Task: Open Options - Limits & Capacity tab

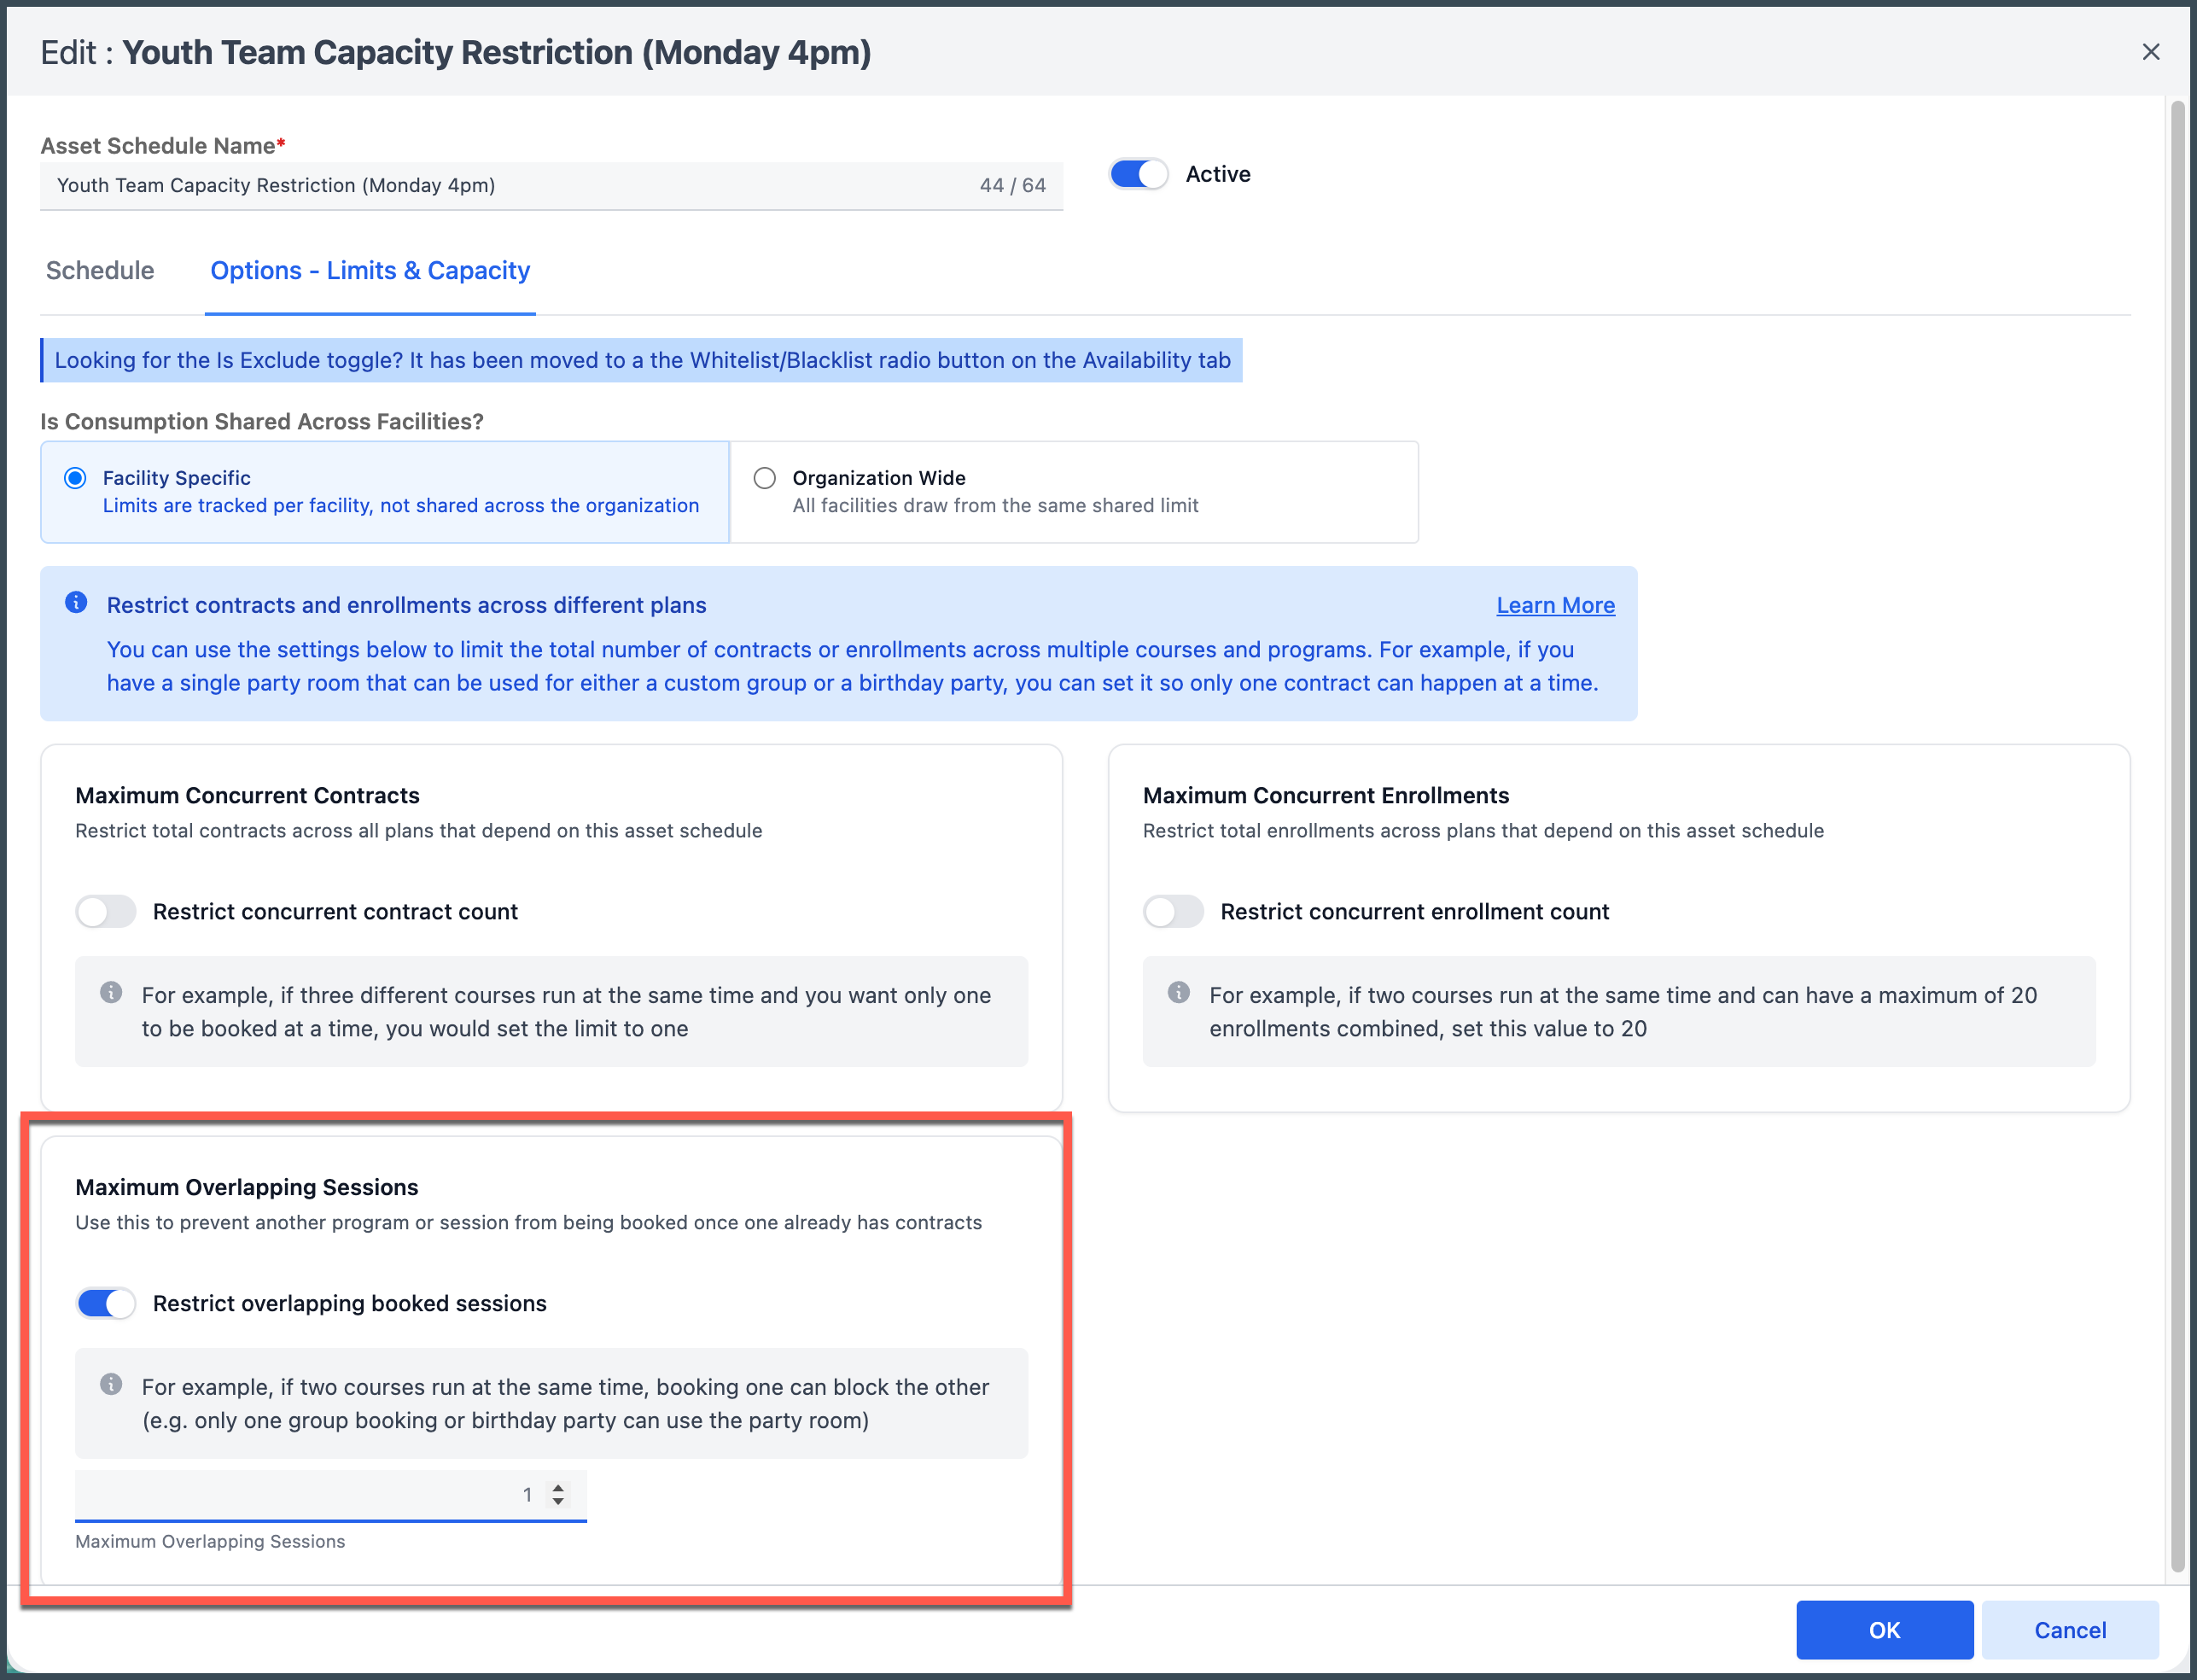Action: [x=370, y=270]
